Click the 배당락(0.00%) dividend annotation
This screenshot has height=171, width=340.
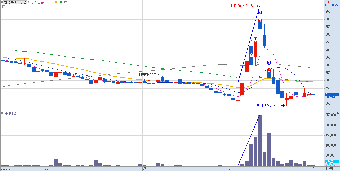[149, 75]
